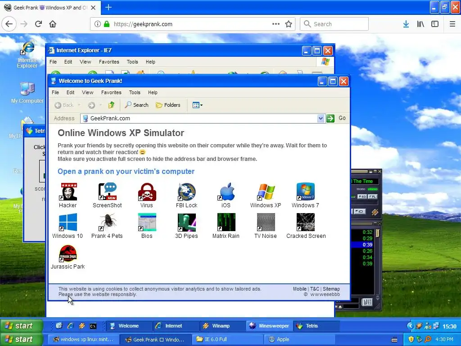Click the Go button beside the address bar

click(x=336, y=118)
